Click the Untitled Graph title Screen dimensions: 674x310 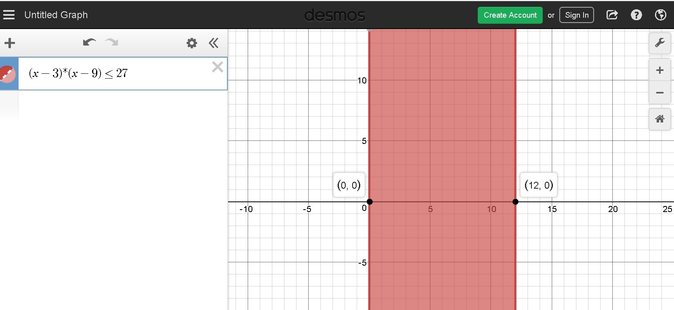56,15
